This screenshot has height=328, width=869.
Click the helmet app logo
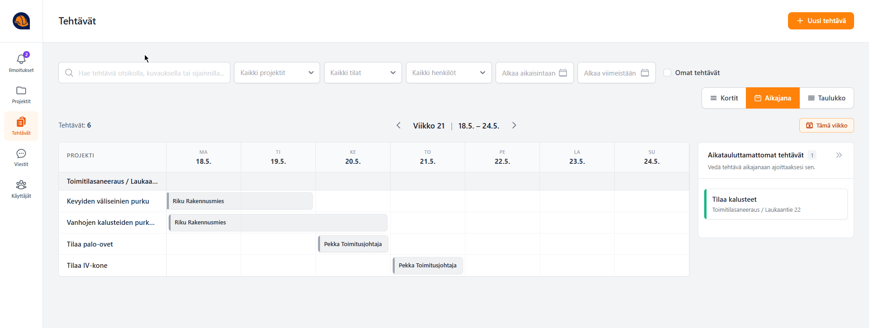pos(21,21)
